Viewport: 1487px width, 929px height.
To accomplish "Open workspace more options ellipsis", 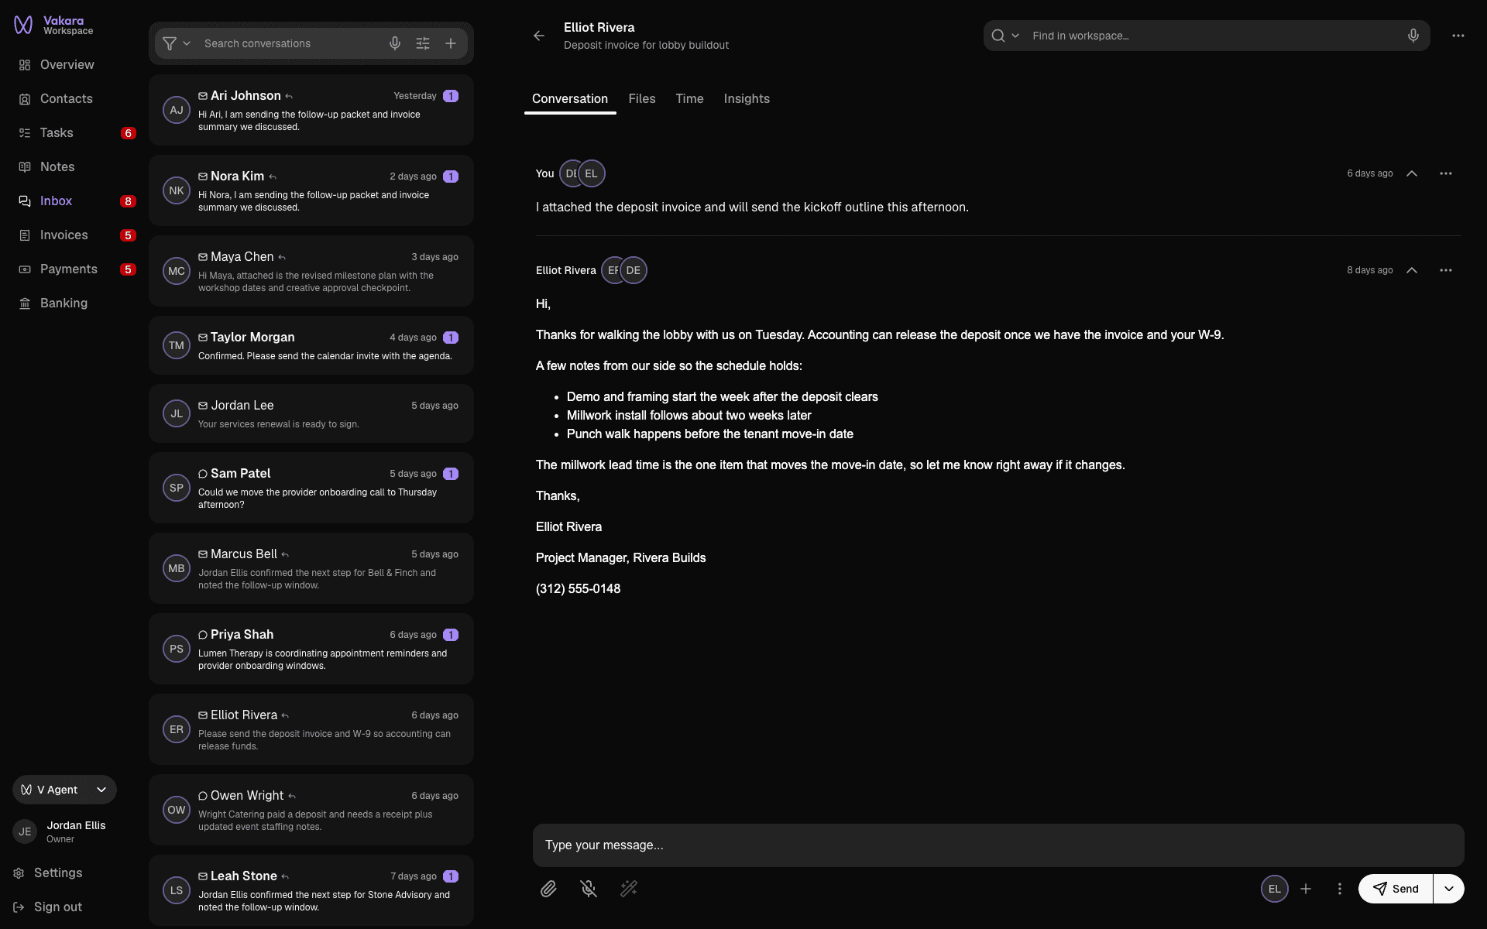I will 1458,36.
